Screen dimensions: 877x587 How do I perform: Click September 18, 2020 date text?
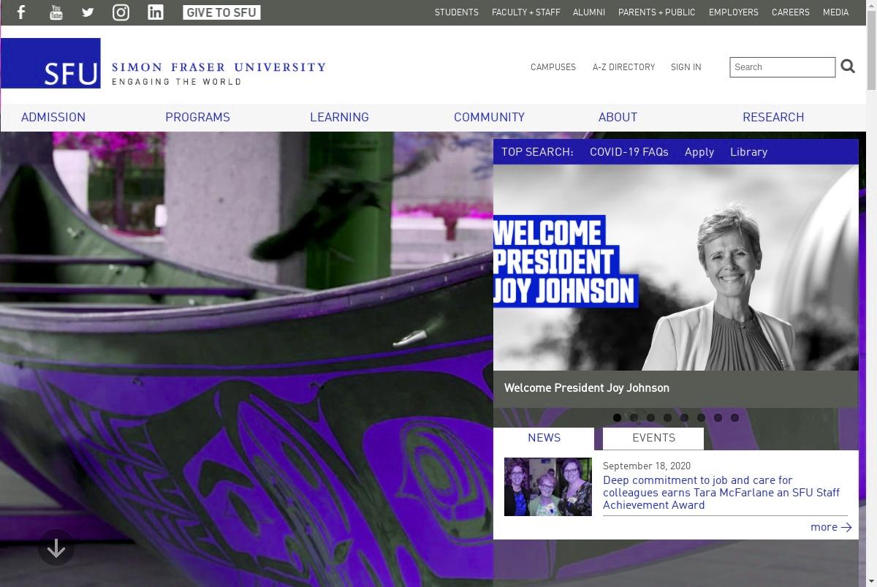point(647,466)
